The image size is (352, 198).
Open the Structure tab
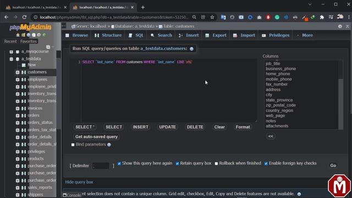tap(108, 35)
